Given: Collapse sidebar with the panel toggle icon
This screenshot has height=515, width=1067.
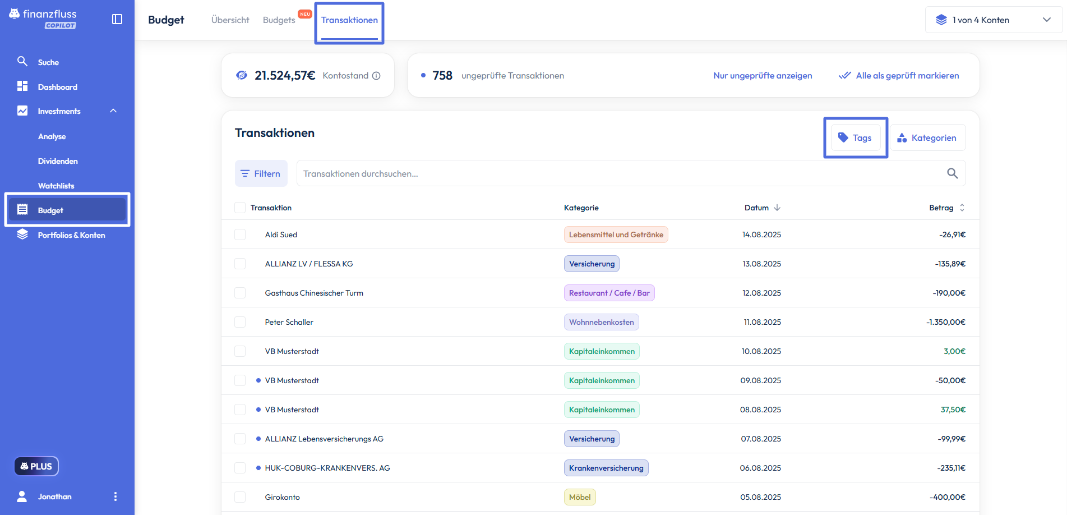Looking at the screenshot, I should pyautogui.click(x=117, y=19).
